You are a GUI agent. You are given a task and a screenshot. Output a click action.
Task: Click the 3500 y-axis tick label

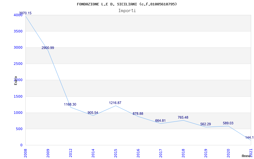[x=18, y=31]
